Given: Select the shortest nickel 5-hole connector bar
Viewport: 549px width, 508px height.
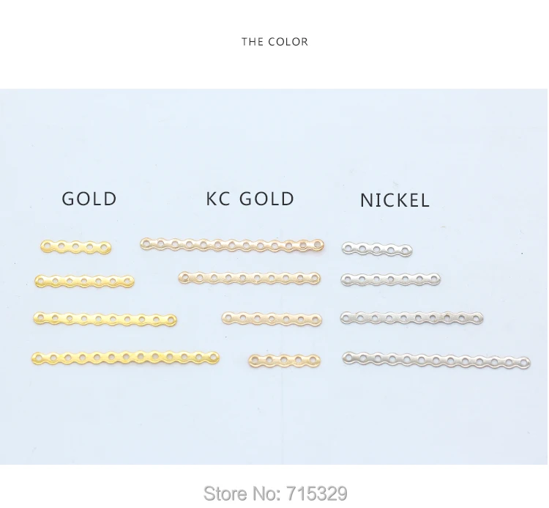Looking at the screenshot, I should point(377,249).
